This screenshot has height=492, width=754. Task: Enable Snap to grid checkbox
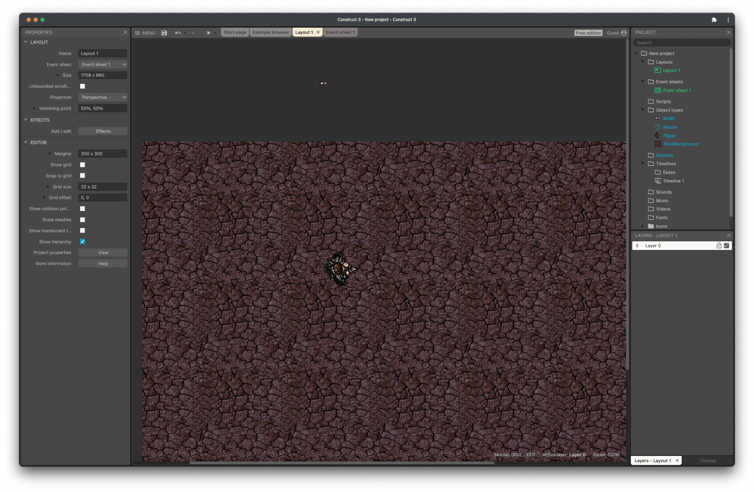click(x=82, y=176)
